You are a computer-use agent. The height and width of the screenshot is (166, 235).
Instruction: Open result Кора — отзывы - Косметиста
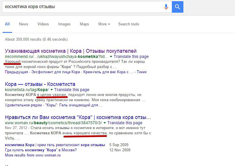pyautogui.click(x=40, y=84)
